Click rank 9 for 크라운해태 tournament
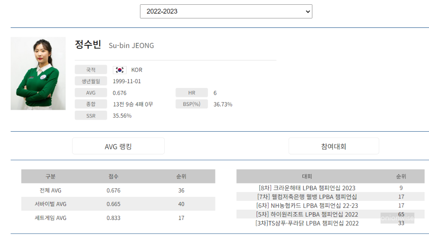The height and width of the screenshot is (238, 429). [x=401, y=188]
